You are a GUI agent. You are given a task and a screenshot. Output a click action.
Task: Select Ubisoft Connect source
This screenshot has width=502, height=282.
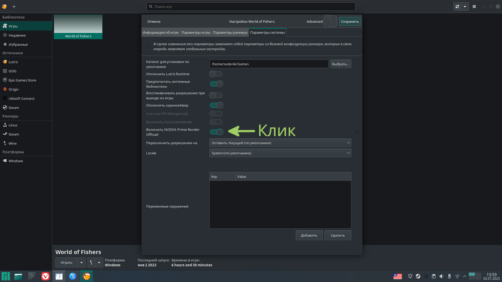[x=26, y=98]
